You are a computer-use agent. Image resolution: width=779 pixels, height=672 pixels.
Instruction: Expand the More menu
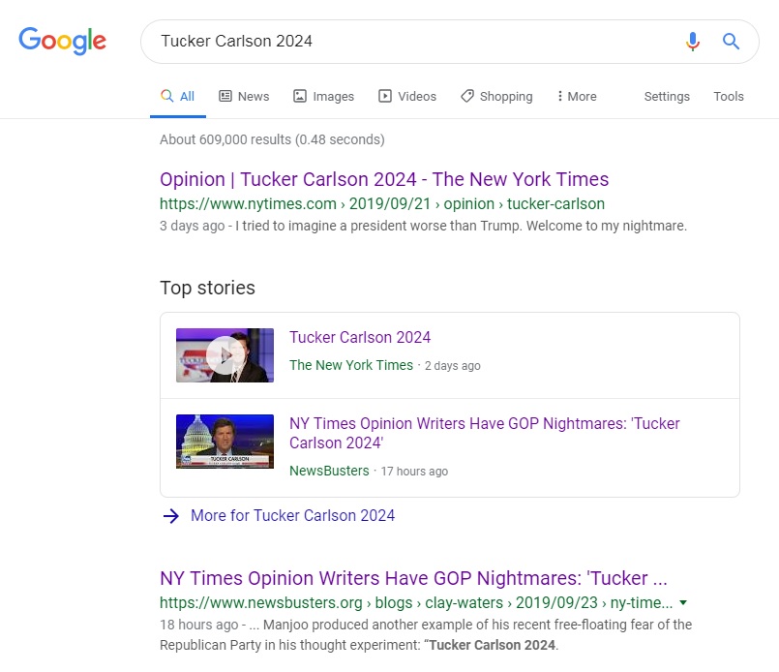(578, 97)
